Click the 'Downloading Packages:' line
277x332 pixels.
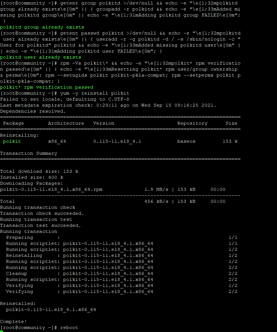31,183
